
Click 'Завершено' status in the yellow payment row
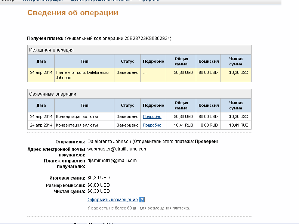(x=127, y=72)
